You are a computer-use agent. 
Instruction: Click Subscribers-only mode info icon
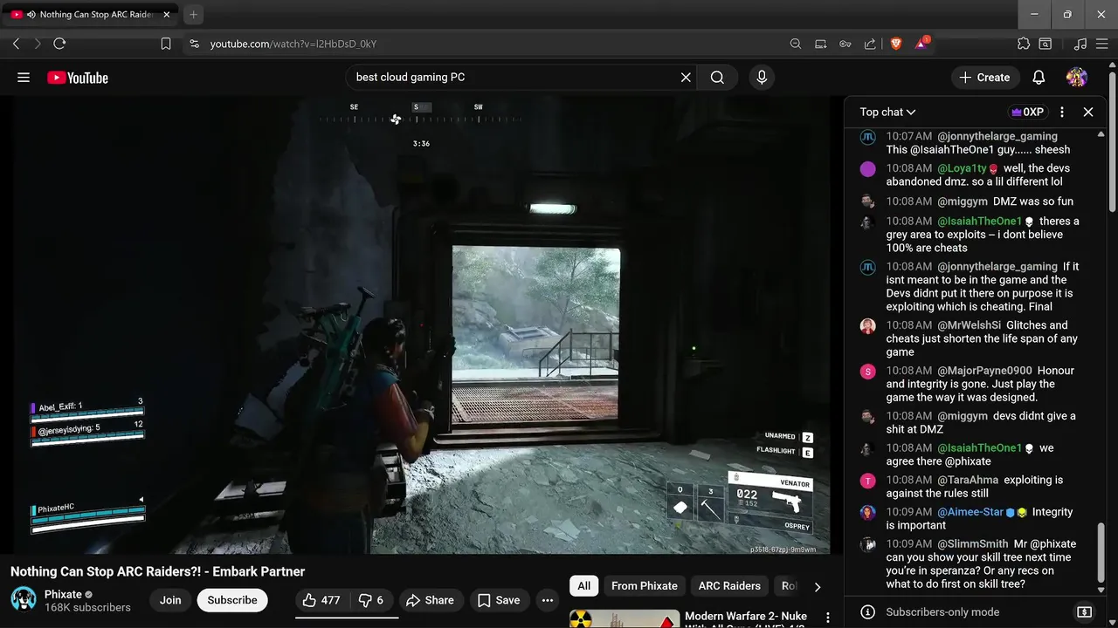click(867, 612)
